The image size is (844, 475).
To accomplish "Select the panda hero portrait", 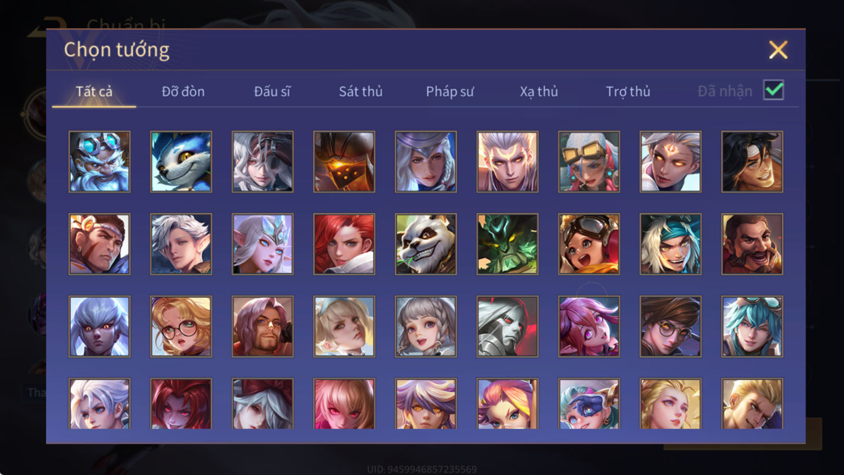I will [x=426, y=244].
